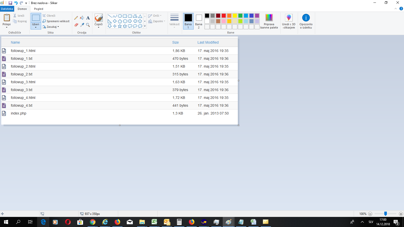Screen dimensions: 404x227
Task: Click the Redo arrow in title bar
Action: pyautogui.click(x=21, y=3)
